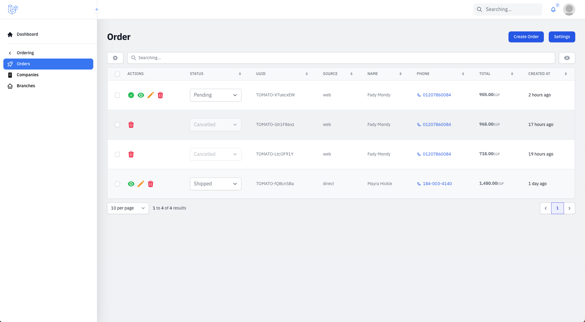Edit order TOMATO-fQBcnSBa with pencil icon
This screenshot has width=585, height=322.
141,184
